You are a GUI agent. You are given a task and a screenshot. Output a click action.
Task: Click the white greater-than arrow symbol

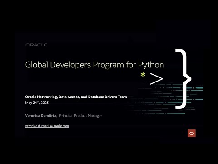[157, 79]
